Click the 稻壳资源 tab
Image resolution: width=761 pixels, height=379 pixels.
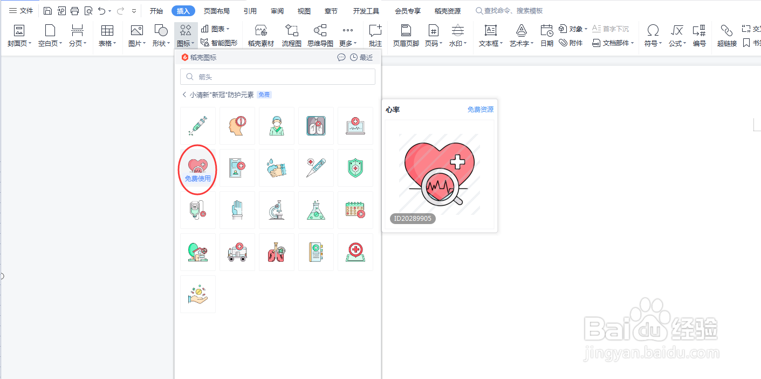point(448,11)
